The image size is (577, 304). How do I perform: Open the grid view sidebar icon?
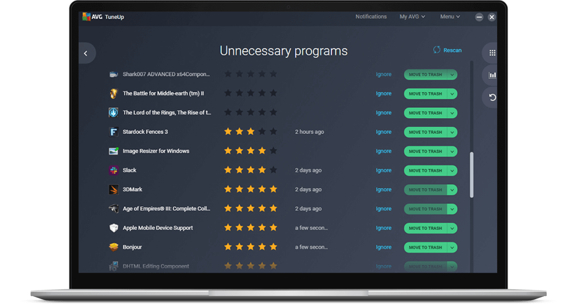coord(492,53)
